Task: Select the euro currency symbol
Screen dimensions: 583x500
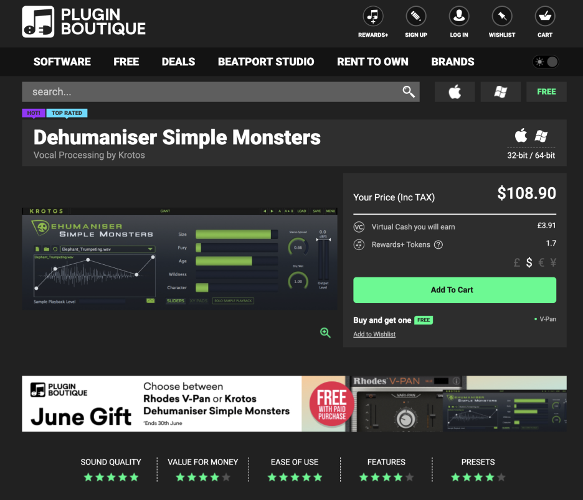Action: [x=541, y=263]
